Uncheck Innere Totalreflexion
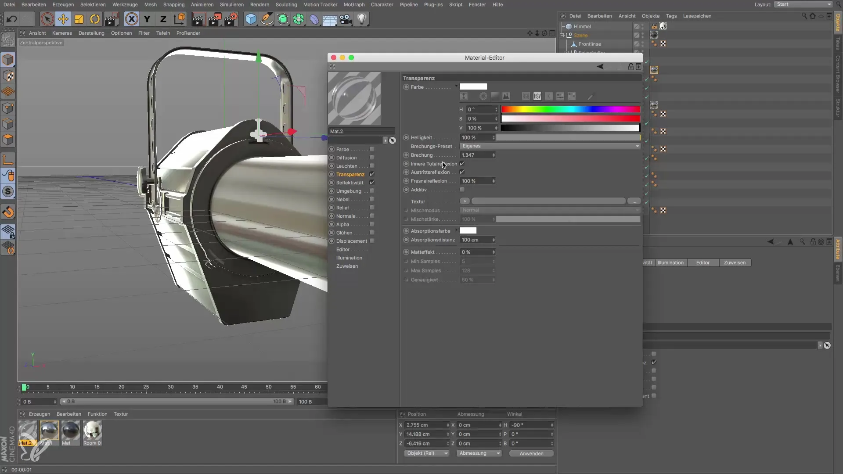Screen dimensions: 843x474 (x=462, y=164)
